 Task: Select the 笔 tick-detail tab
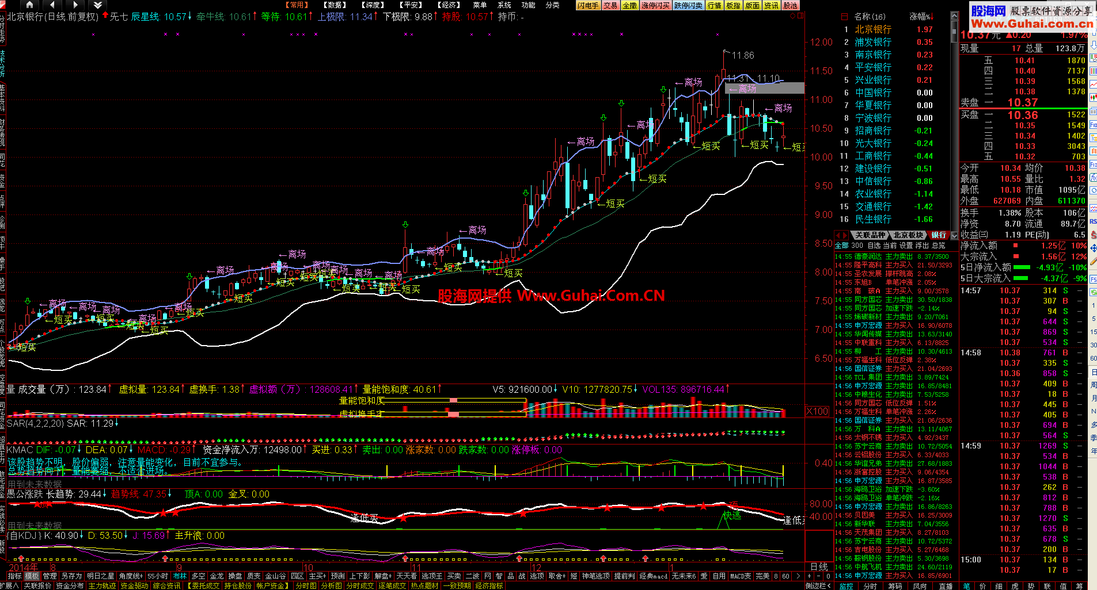(966, 586)
